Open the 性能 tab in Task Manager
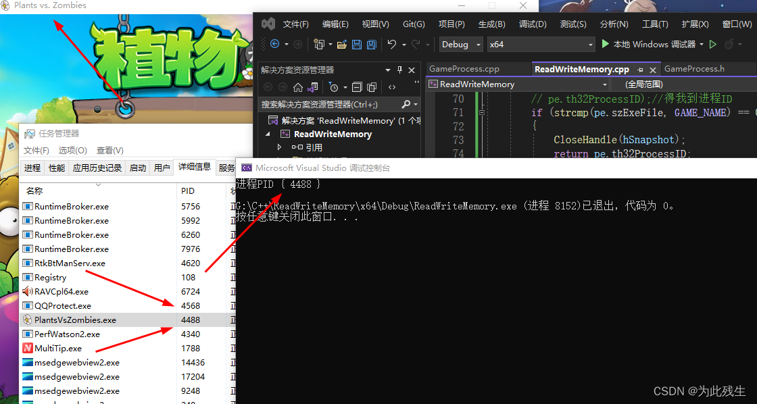This screenshot has width=757, height=404. [x=57, y=168]
